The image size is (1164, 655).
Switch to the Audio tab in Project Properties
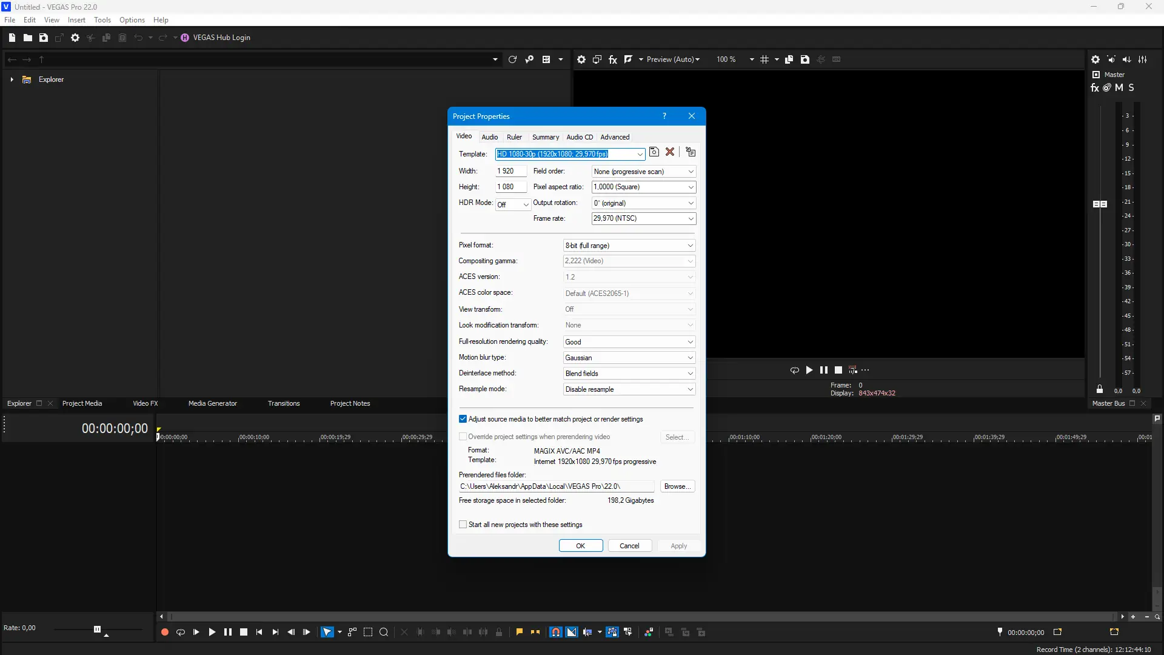point(489,137)
